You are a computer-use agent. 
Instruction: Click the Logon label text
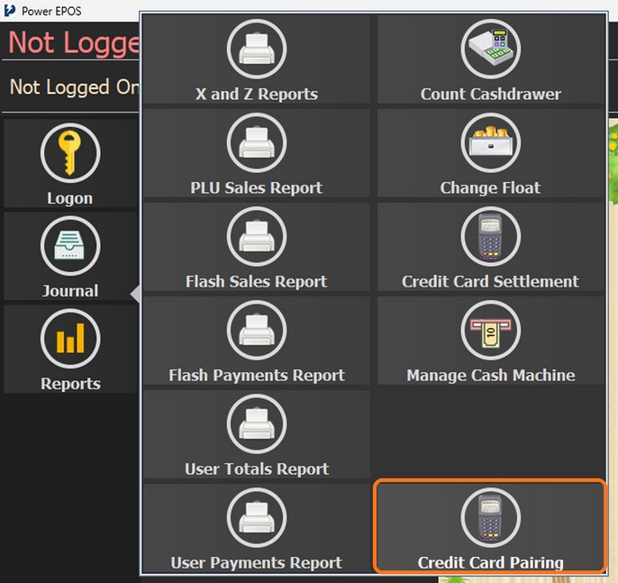tap(70, 198)
